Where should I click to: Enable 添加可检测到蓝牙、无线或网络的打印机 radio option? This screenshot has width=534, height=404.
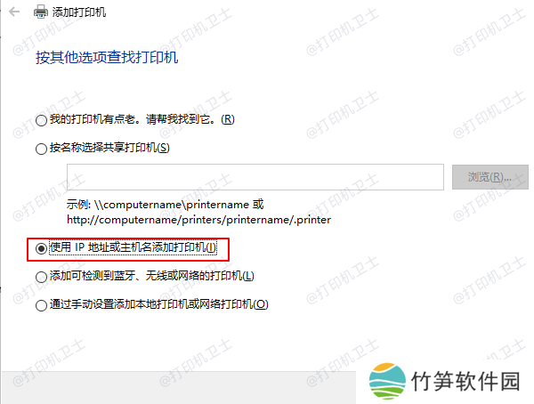point(41,277)
